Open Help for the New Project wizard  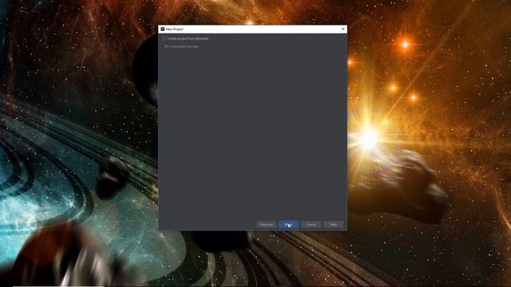point(334,225)
